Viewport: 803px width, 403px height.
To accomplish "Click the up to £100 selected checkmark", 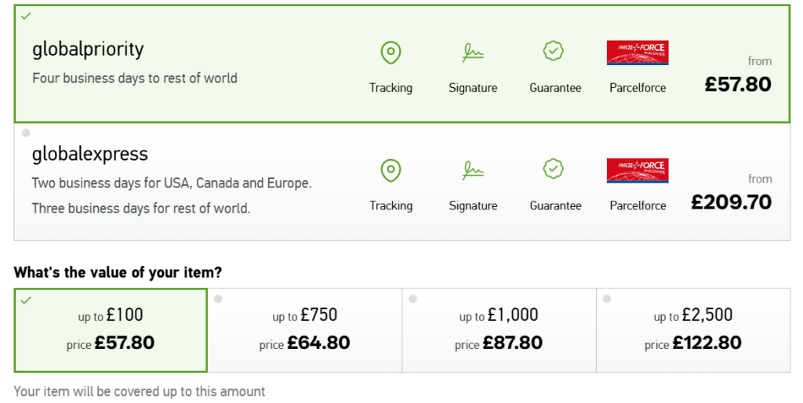I will 26,300.
